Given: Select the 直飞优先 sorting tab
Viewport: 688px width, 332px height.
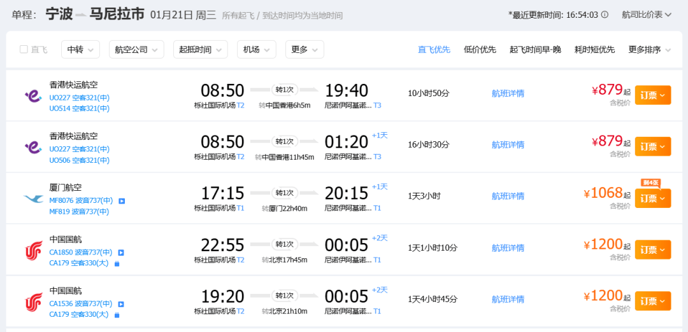Looking at the screenshot, I should point(434,50).
